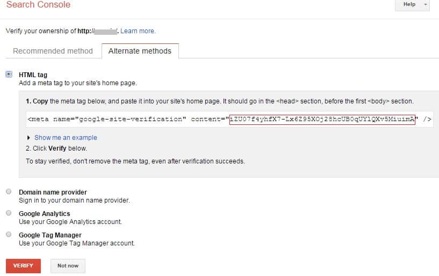Open the Help dropdown button
The image size is (439, 276).
(x=412, y=5)
